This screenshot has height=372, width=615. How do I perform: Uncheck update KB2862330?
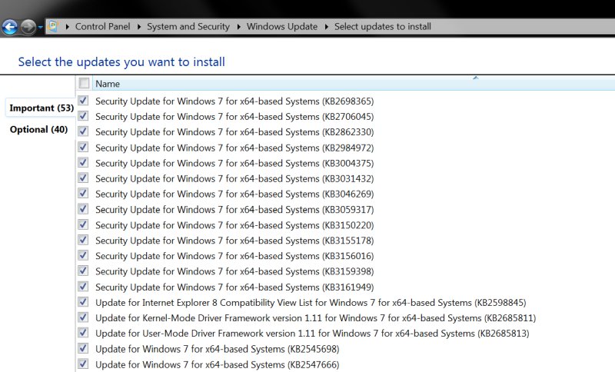[x=83, y=131]
